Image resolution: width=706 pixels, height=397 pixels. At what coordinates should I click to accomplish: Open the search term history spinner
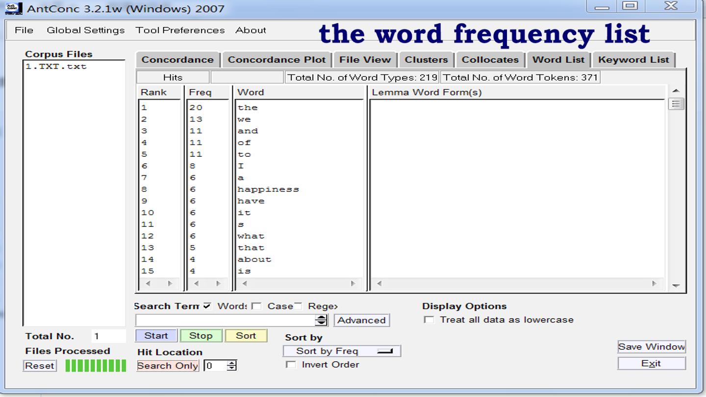click(x=322, y=320)
